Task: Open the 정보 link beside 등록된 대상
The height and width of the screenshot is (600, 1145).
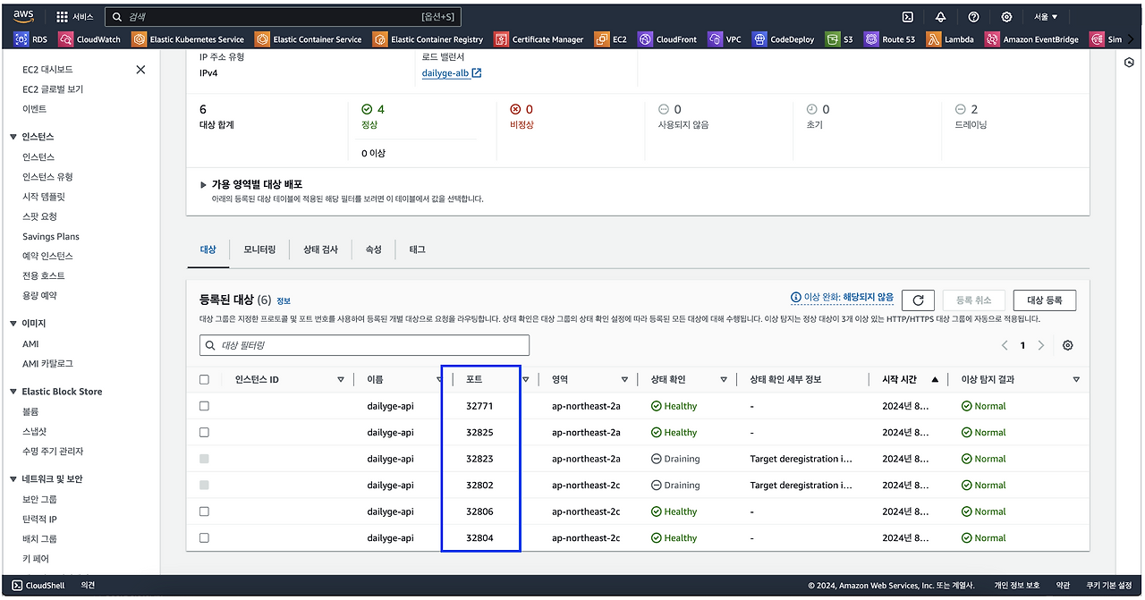Action: click(284, 301)
